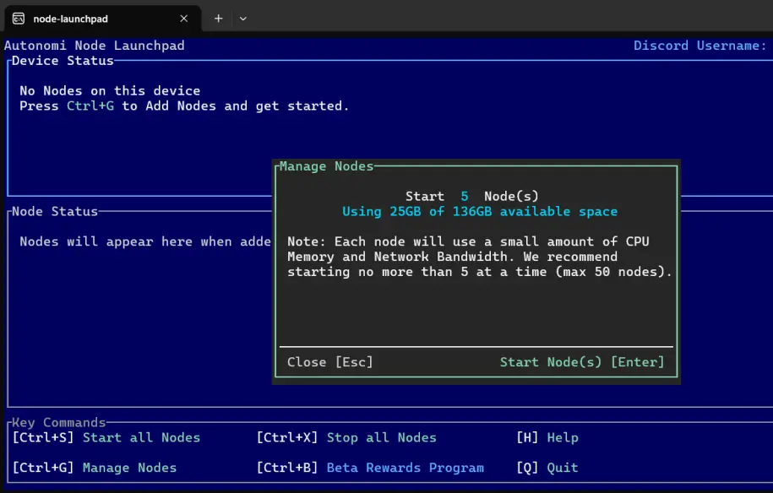Open a new terminal tab
Screen dimensions: 773x493
click(219, 19)
